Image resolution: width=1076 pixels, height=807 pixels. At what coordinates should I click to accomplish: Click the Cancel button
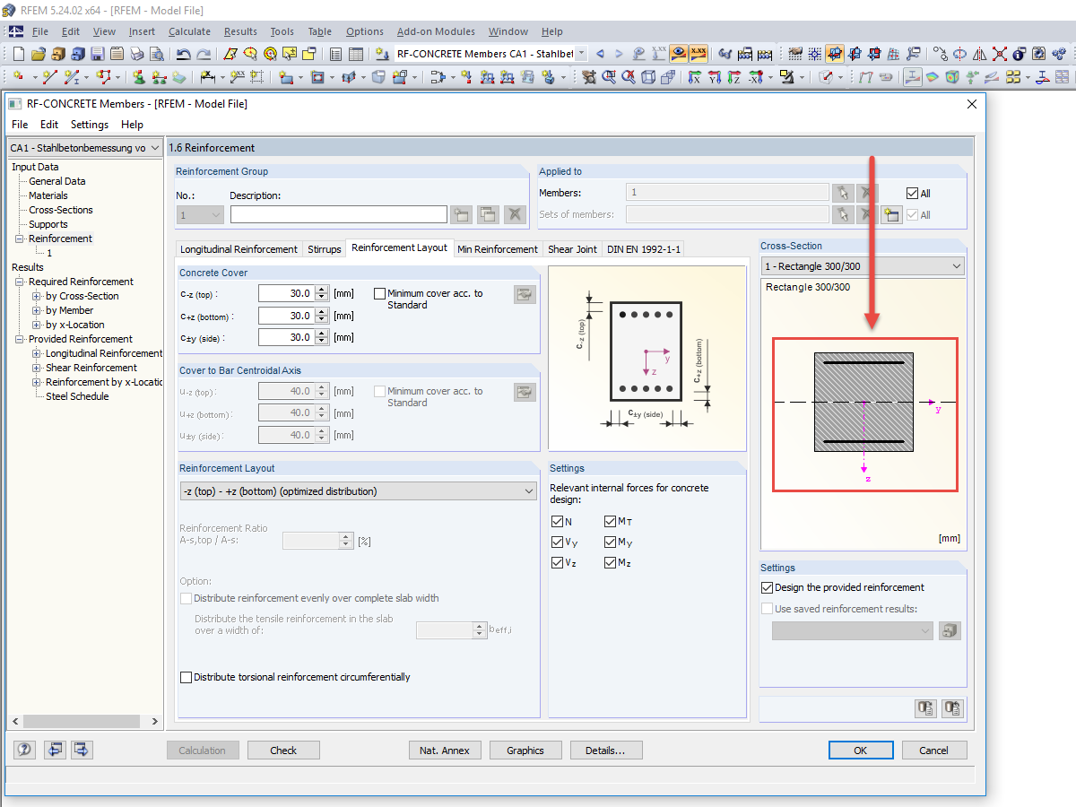click(x=933, y=751)
